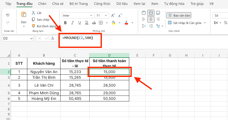Click the formula confirm checkmark icon
Screen dimensions: 228x120
tap(47, 38)
